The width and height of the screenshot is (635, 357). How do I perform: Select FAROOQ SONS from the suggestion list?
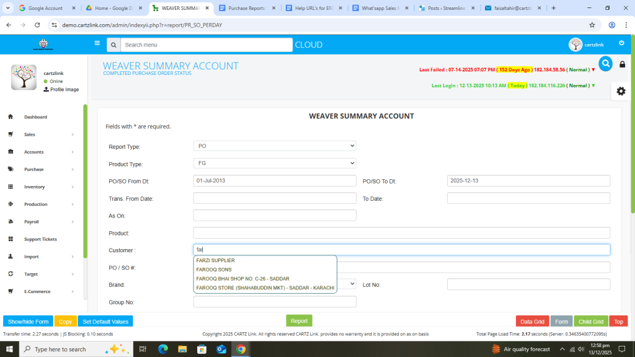pyautogui.click(x=215, y=270)
